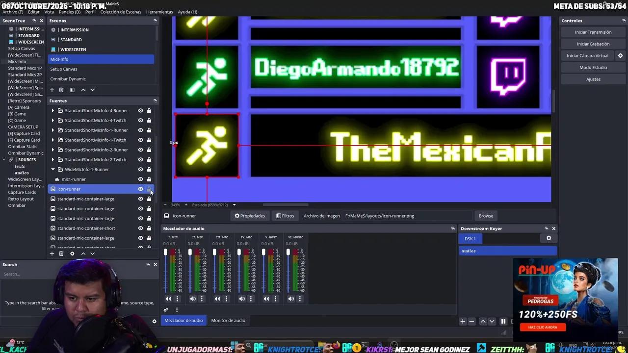Unlock the StandardShortMicInfo-4-Runner group
Viewport: 628px width, 353px height.
point(149,111)
